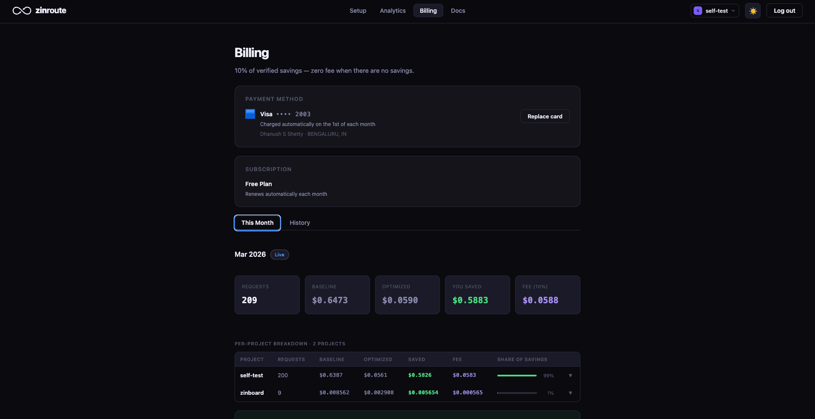815x419 pixels.
Task: Go to the Analytics page
Action: point(393,11)
